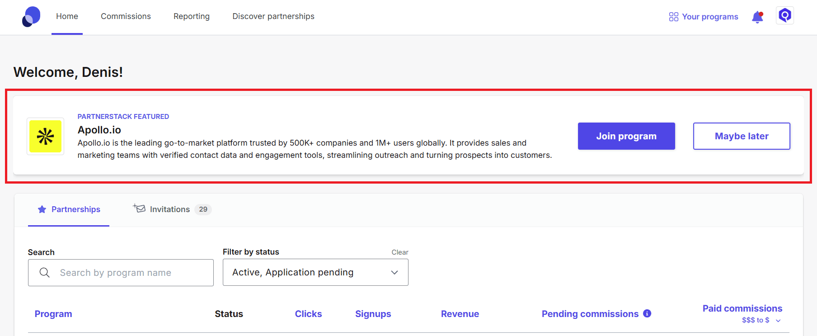
Task: Click the Partnerships star icon
Action: pos(42,209)
